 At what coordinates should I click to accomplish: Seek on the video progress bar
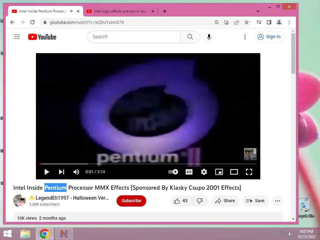(148, 164)
